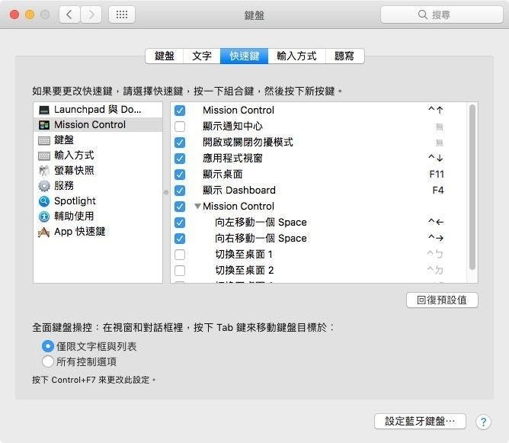
Task: Click the 切換至桌面 2 row label
Action: click(245, 270)
